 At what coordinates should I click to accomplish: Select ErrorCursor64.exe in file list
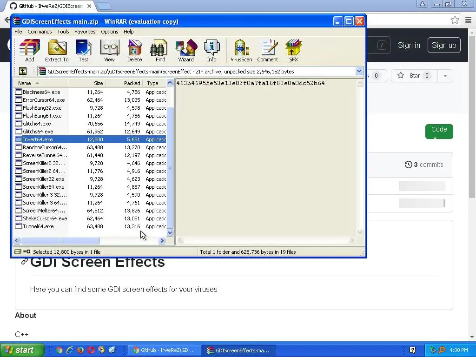(x=90, y=100)
